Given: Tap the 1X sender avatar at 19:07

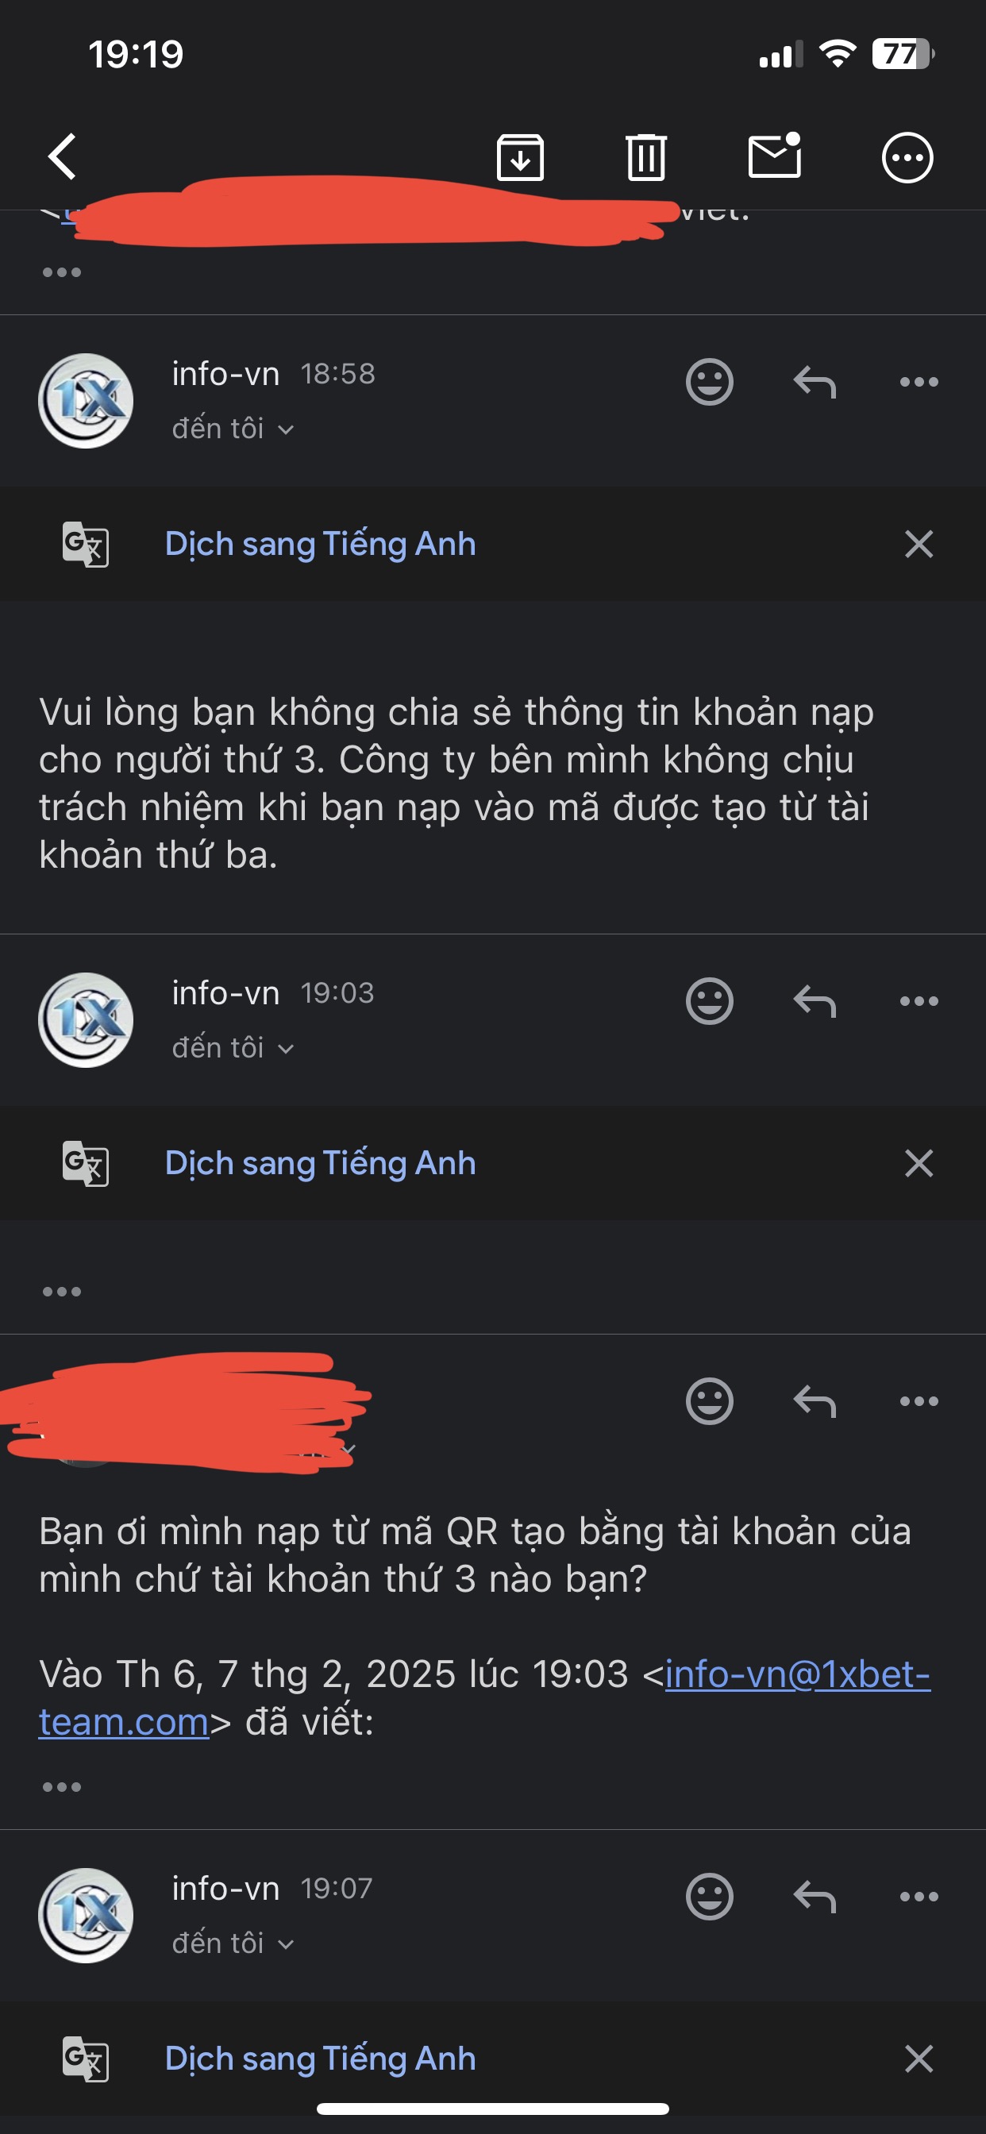Looking at the screenshot, I should point(87,1916).
